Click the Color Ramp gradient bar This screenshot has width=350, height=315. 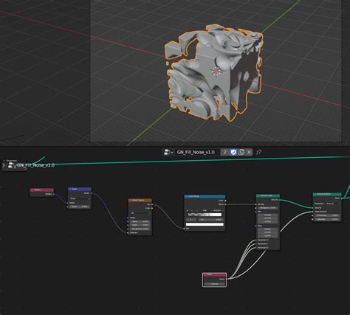pos(205,215)
